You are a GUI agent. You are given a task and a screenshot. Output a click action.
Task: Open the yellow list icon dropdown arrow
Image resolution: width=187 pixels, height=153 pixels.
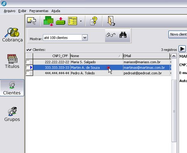coord(81,21)
